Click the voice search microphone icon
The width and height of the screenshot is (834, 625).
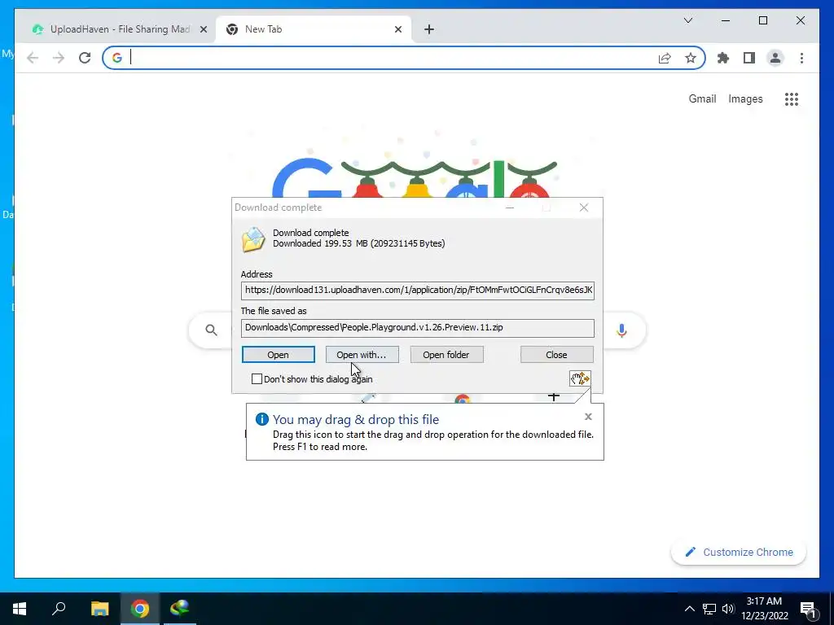(621, 330)
